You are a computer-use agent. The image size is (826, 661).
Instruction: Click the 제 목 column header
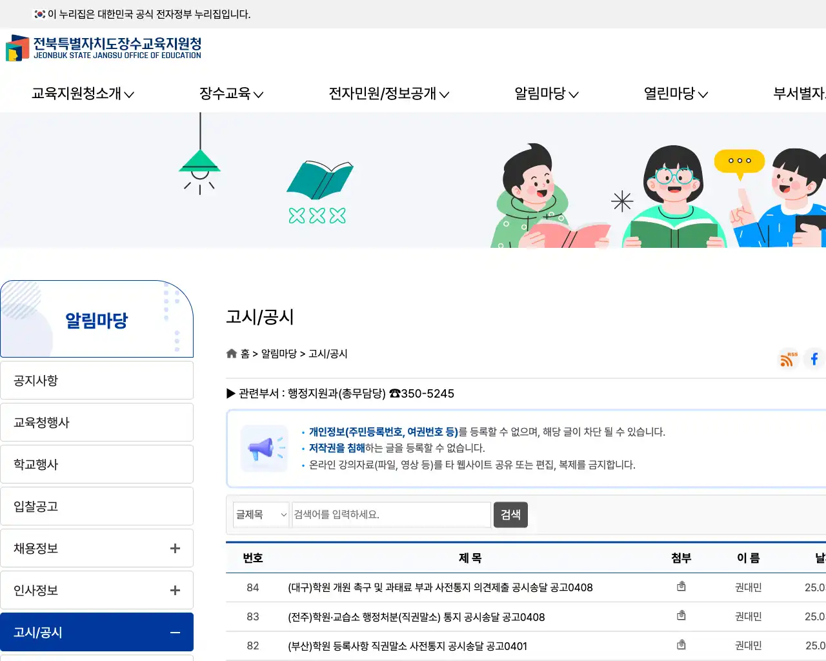[470, 558]
